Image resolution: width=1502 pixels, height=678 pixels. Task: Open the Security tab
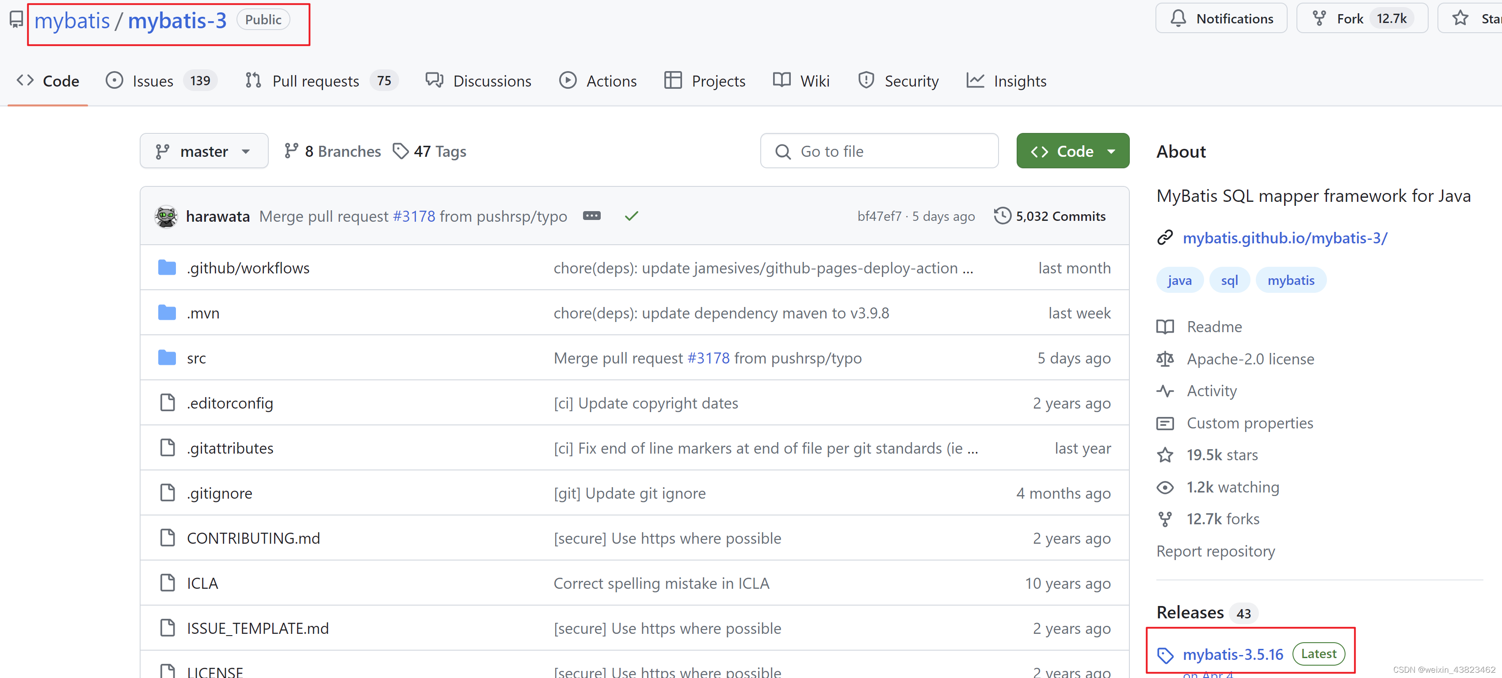tap(898, 81)
